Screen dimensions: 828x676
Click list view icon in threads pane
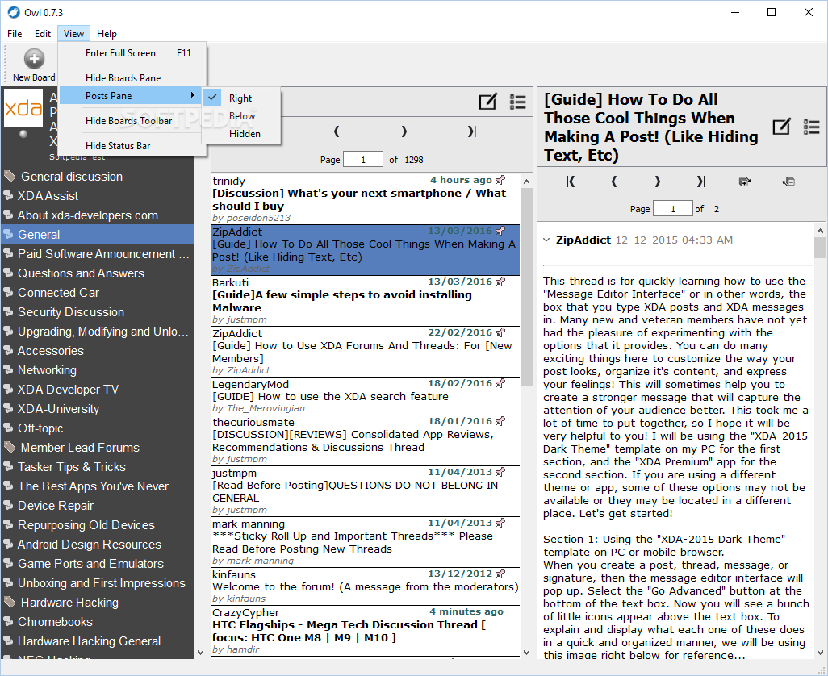pos(517,102)
